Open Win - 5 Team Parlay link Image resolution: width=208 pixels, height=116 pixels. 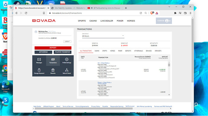(x=104, y=63)
